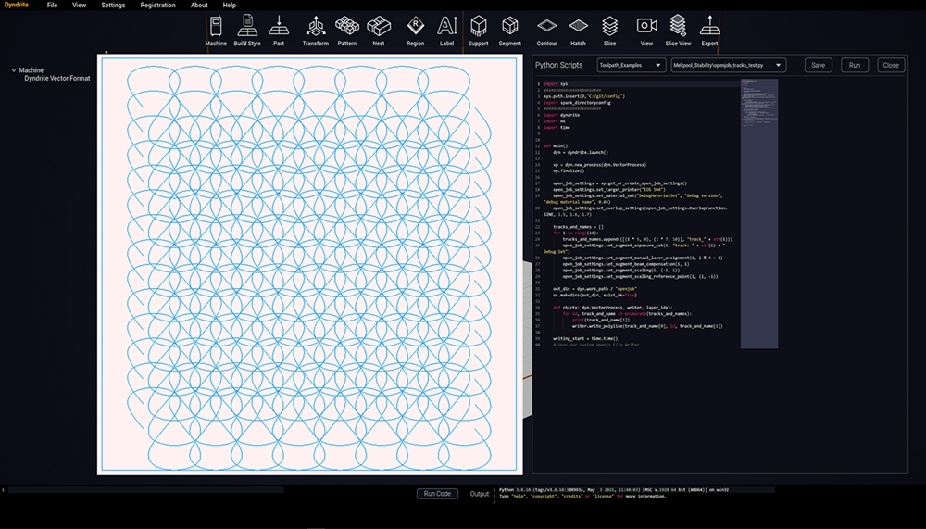Image resolution: width=926 pixels, height=529 pixels.
Task: Click the Transform tool icon
Action: [x=315, y=26]
